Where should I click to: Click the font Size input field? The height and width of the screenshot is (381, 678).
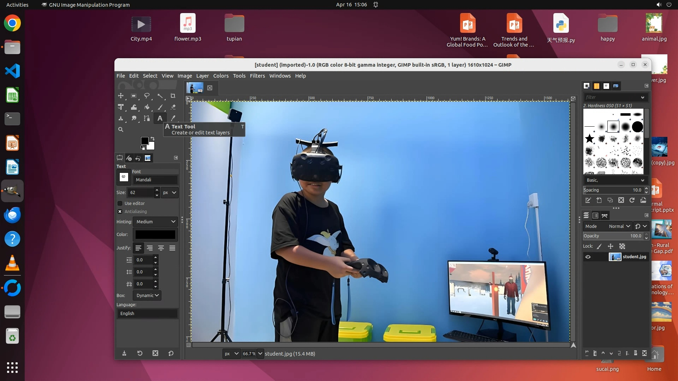[141, 193]
